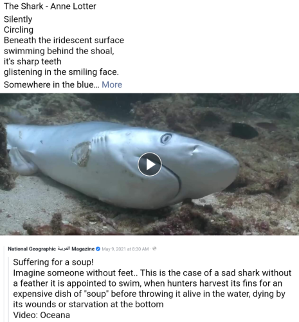Click the public globe privacy icon
Image resolution: width=299 pixels, height=322 pixels.
(x=154, y=249)
